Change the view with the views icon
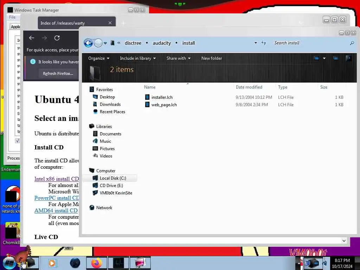Image resolution: width=360 pixels, height=270 pixels. pyautogui.click(x=317, y=58)
